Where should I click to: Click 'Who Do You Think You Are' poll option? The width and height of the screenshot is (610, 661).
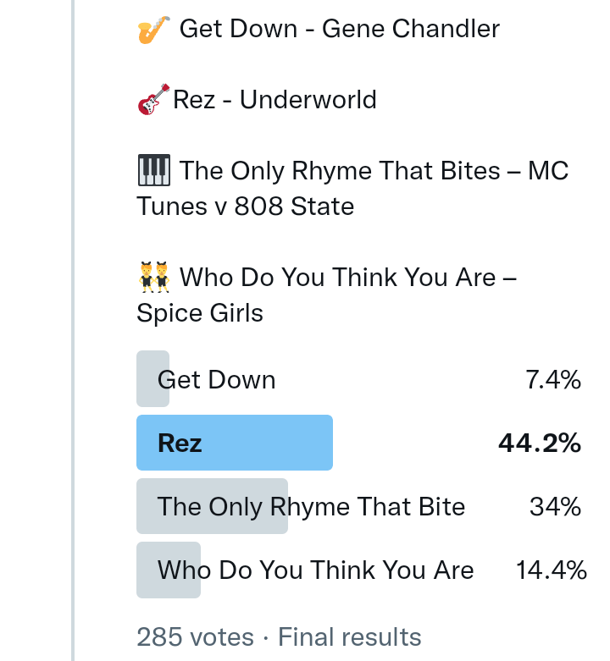click(315, 570)
